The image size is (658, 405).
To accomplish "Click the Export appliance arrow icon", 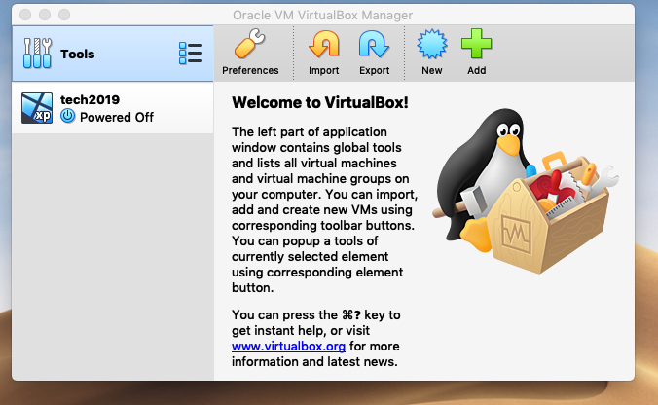I will tap(374, 44).
